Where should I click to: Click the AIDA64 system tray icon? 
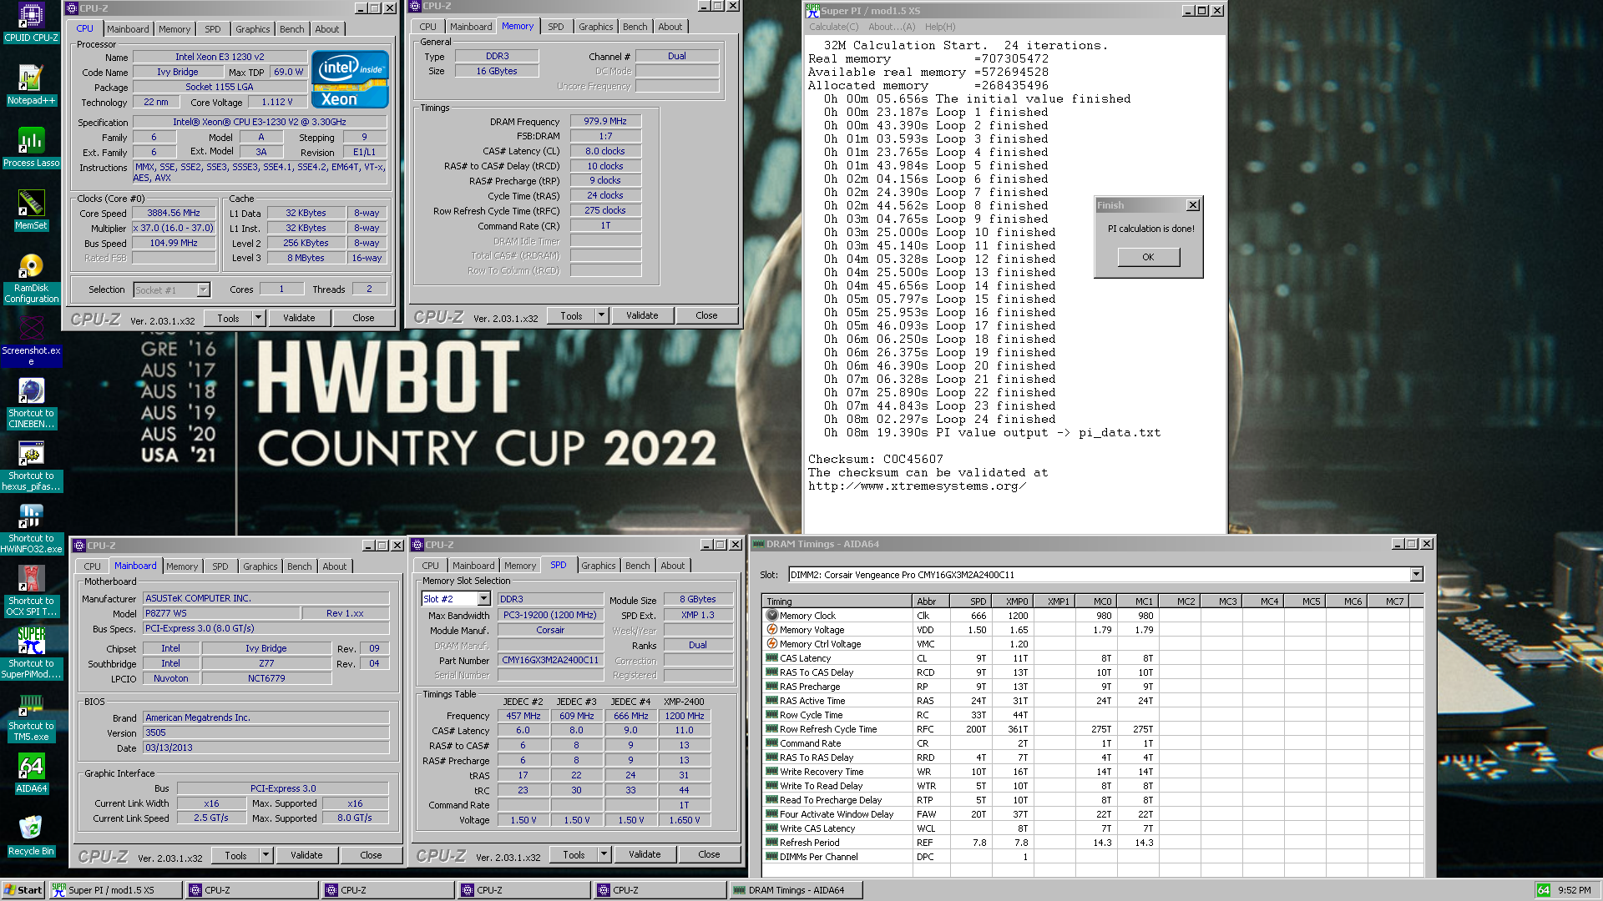pyautogui.click(x=1544, y=890)
